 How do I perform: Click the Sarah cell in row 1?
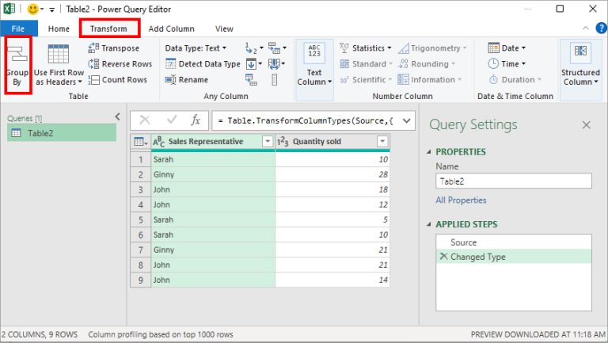[213, 159]
